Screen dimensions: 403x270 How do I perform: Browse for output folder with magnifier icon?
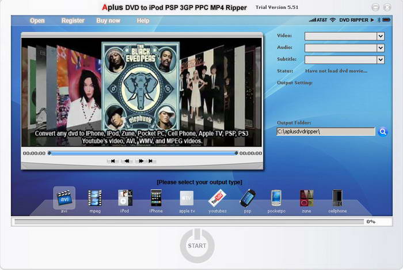coord(383,132)
